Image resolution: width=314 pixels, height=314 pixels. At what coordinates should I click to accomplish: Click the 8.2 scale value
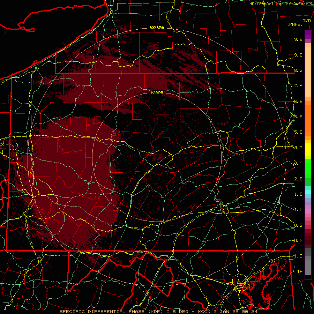click(298, 70)
